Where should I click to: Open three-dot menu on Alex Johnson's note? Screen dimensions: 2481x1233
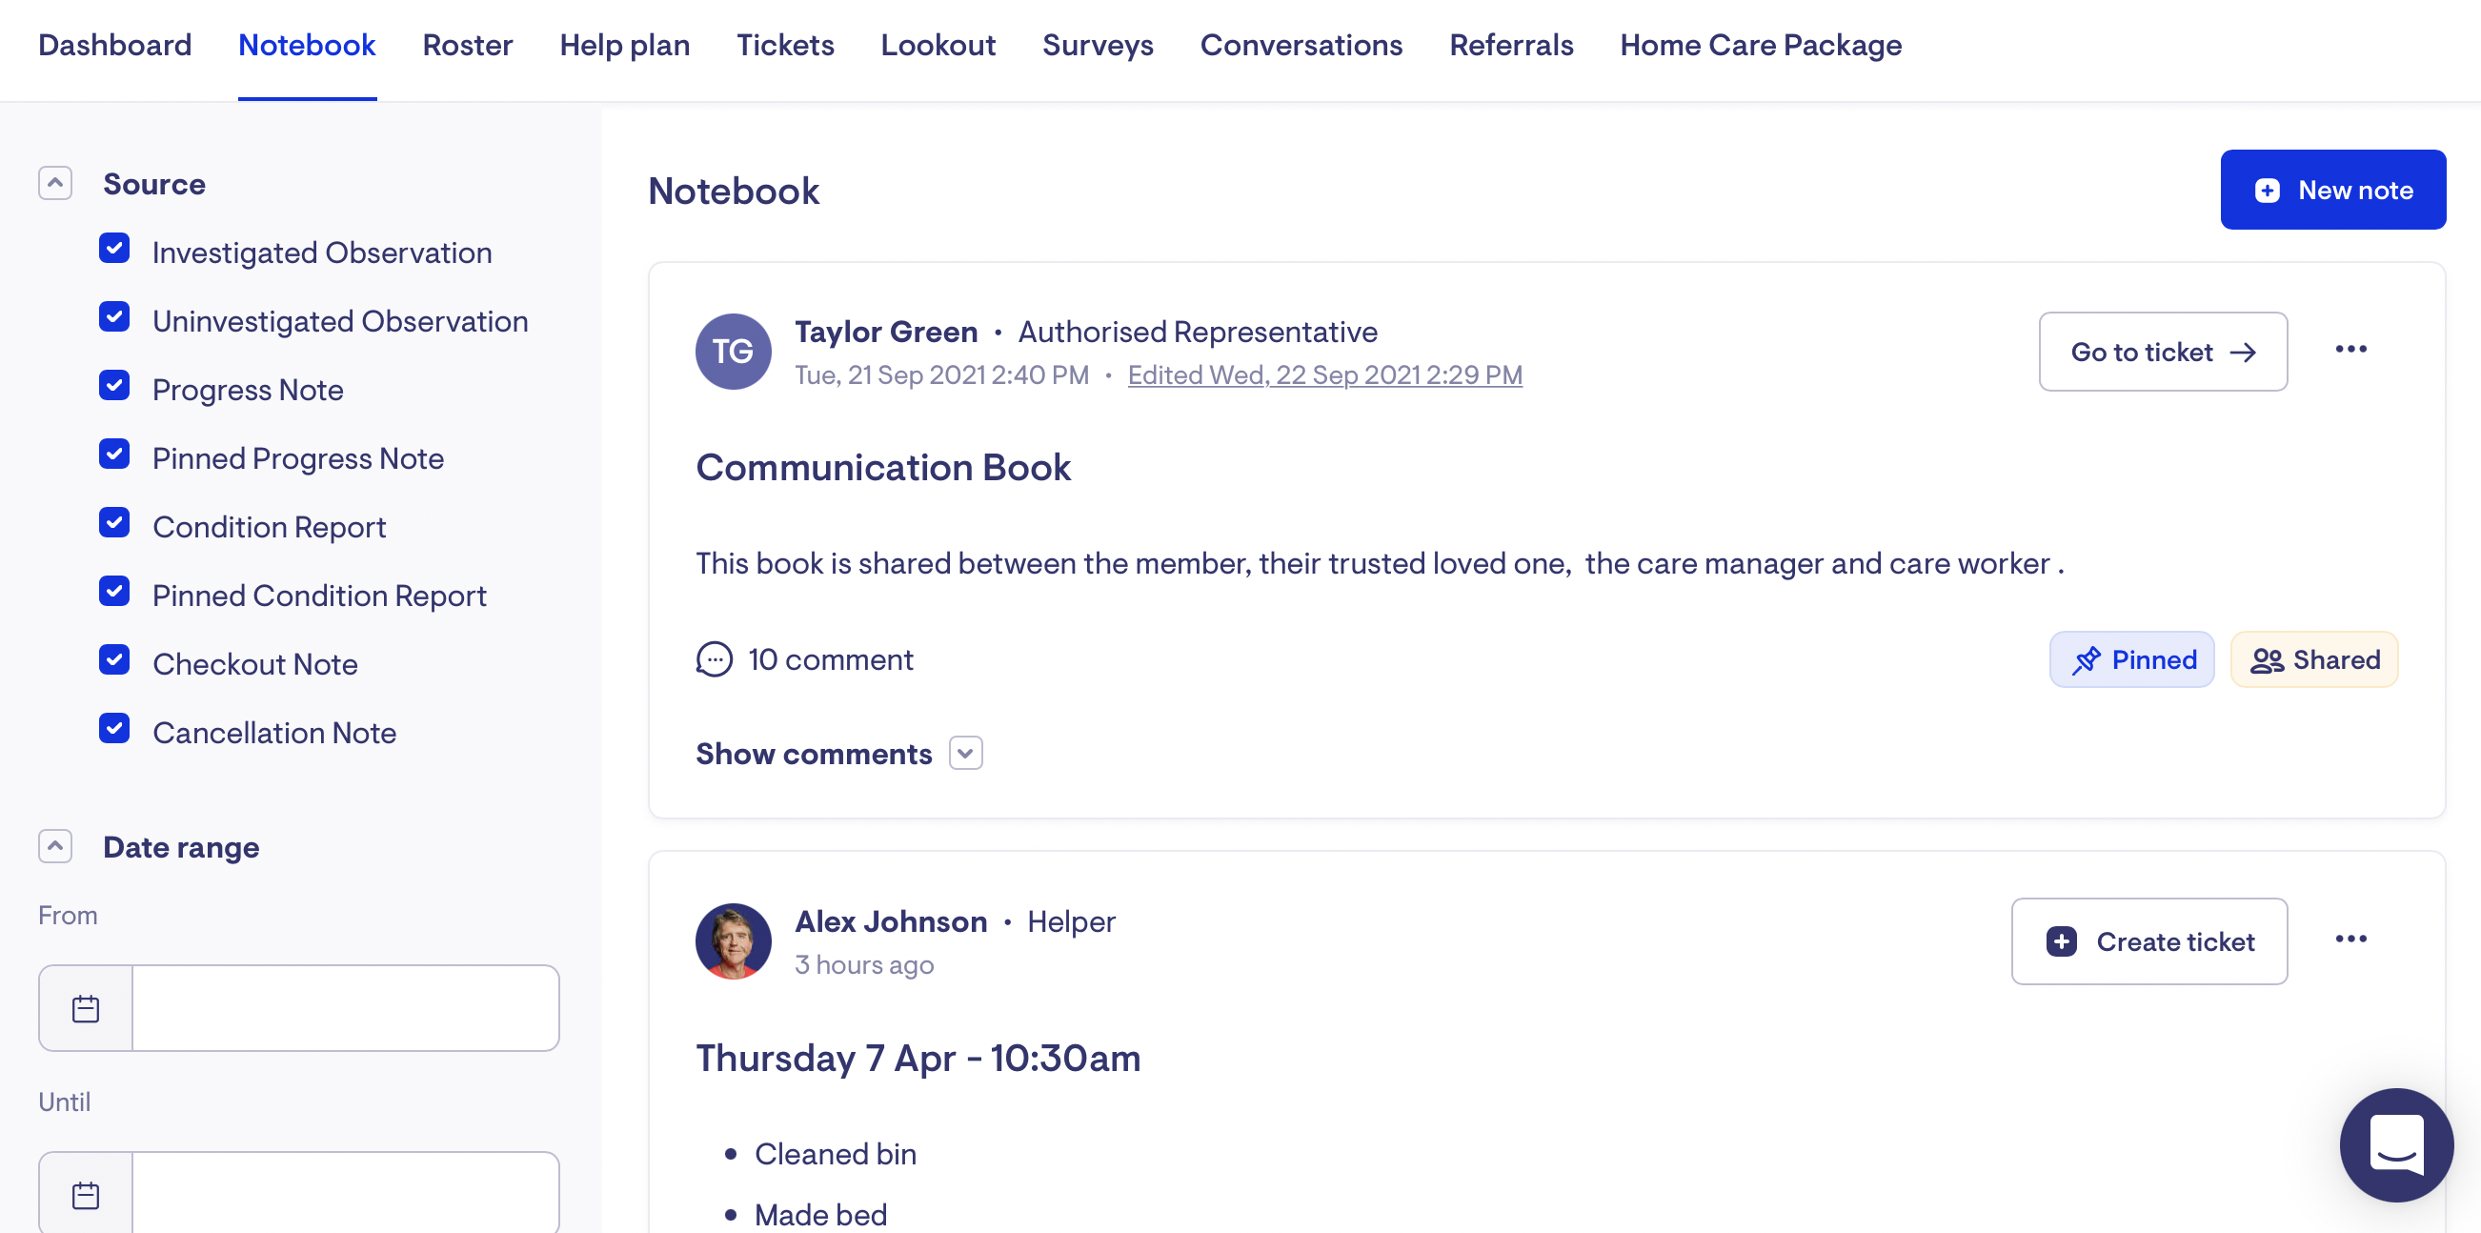coord(2350,939)
